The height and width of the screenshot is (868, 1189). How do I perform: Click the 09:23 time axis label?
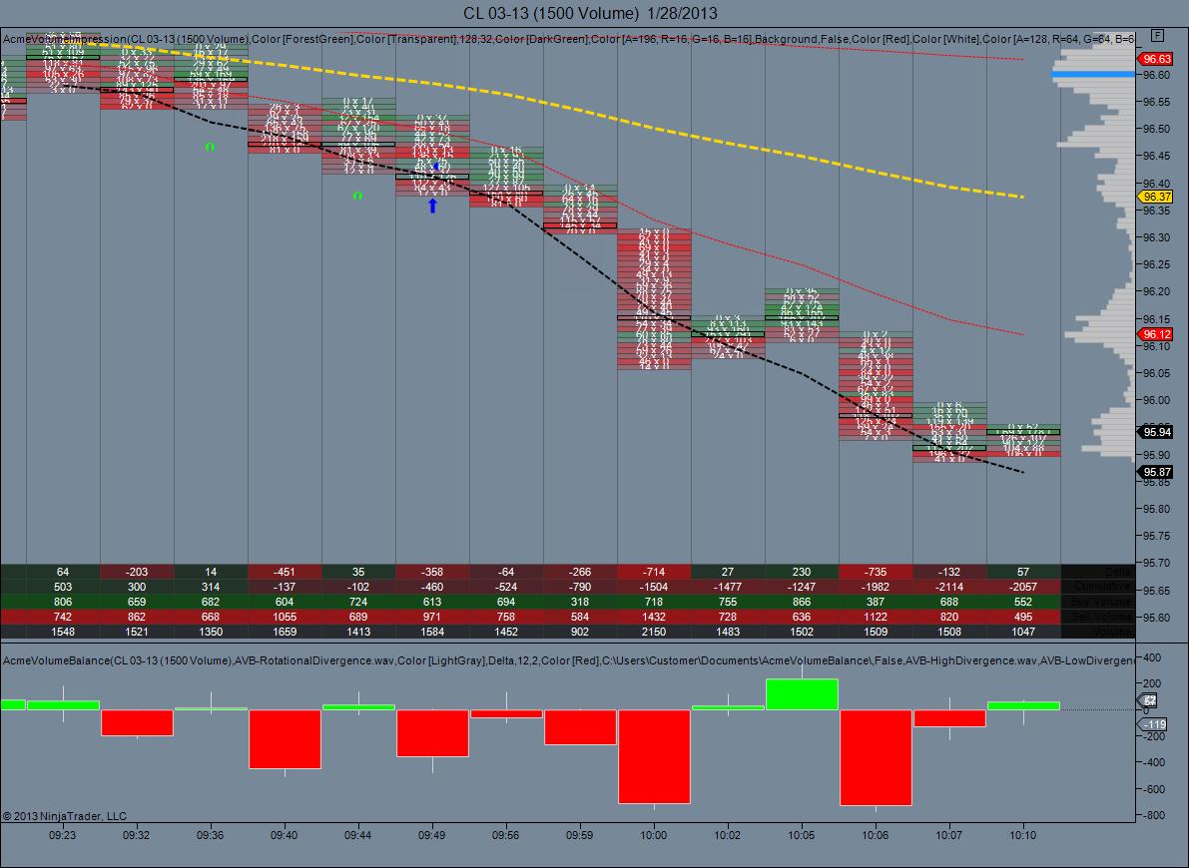[63, 835]
